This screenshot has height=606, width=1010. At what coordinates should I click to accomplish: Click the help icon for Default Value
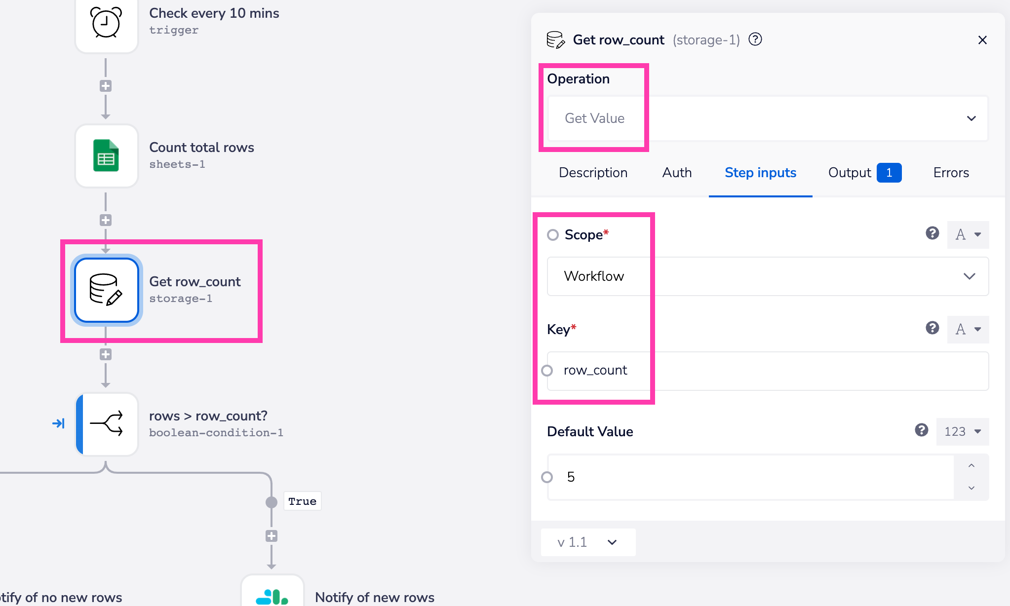[x=921, y=430]
